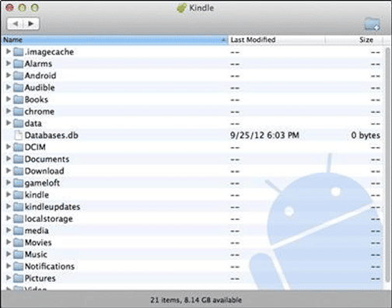Viewport: 392px width, 308px height.
Task: Click the Databases.db file icon
Action: (19, 135)
